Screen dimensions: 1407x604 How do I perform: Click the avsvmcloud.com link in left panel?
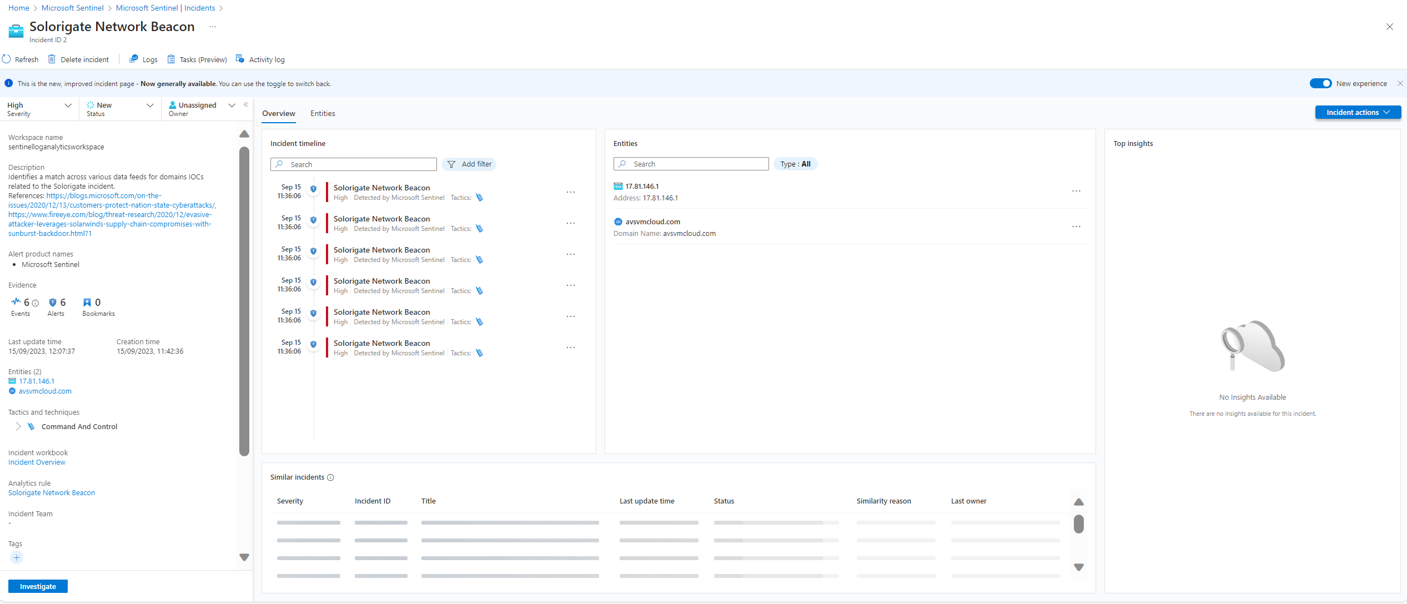(45, 391)
